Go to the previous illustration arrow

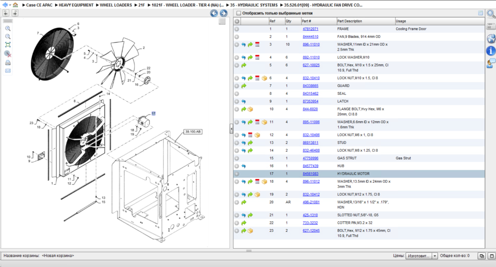point(214,13)
